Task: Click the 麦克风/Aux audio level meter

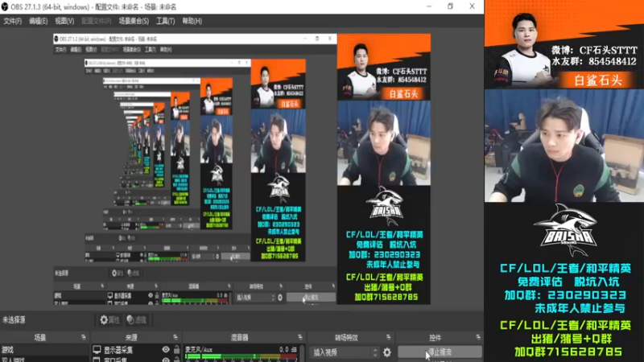Action: coord(241,356)
